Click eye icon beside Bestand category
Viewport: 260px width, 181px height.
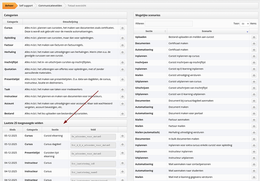point(123,113)
